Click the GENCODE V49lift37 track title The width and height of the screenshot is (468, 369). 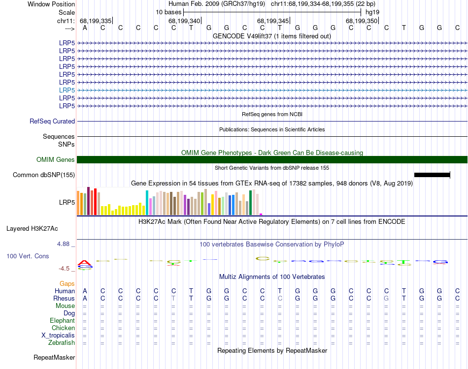click(272, 36)
